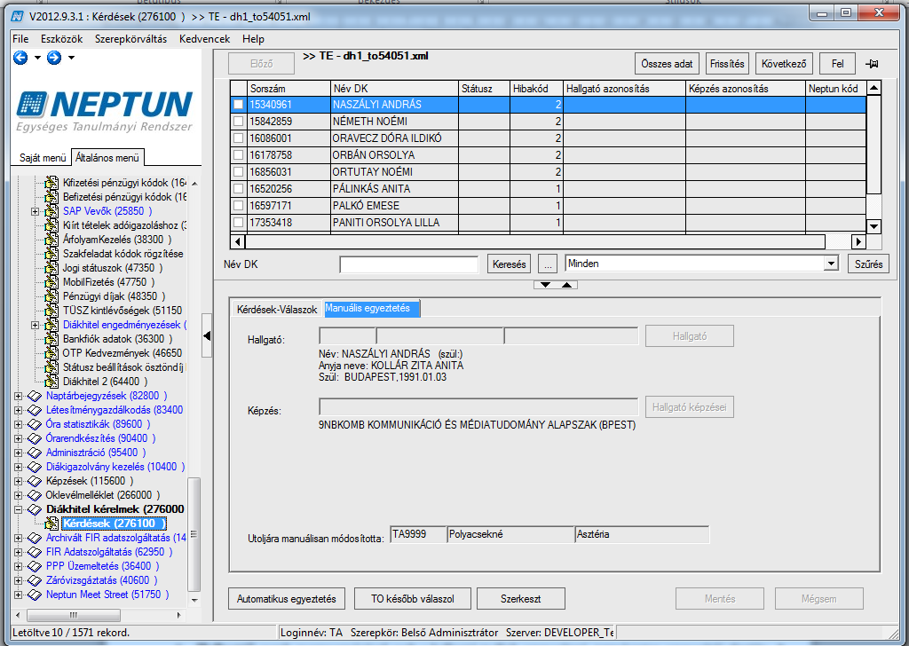Viewport: 909px width, 646px height.
Task: Open the Kedvencek menu
Action: (x=205, y=39)
